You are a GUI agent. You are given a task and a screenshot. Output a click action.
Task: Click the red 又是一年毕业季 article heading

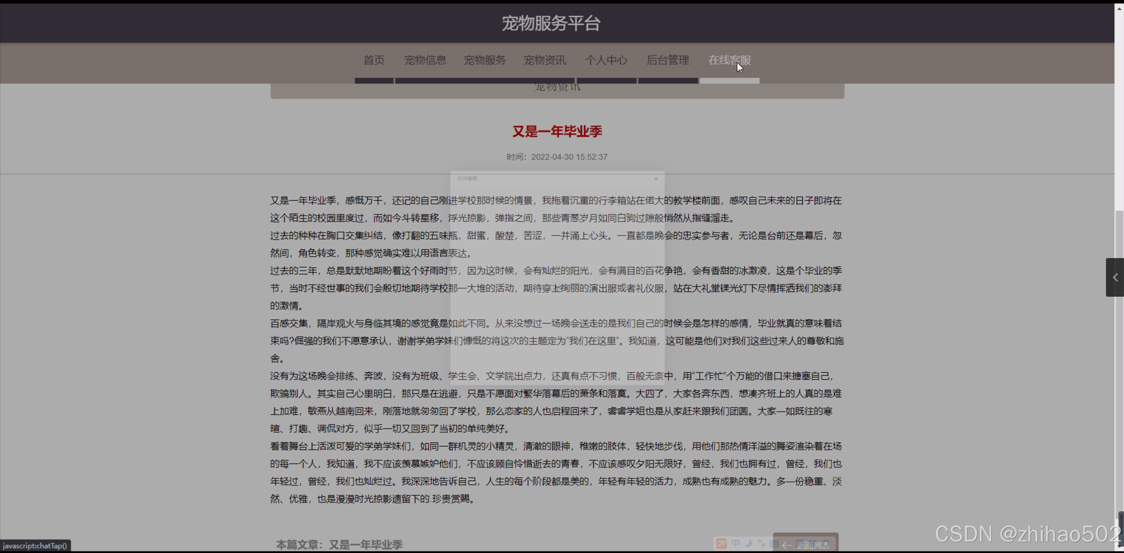tap(557, 131)
